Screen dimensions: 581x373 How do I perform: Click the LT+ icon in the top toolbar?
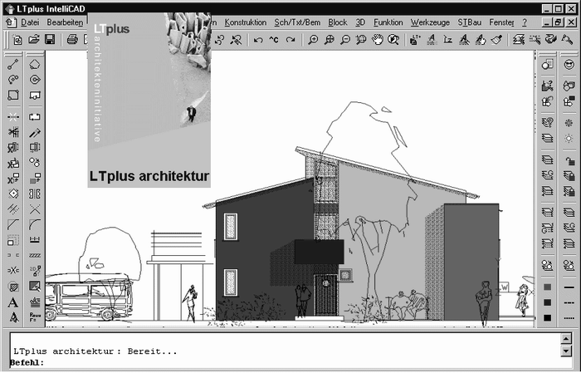tap(415, 40)
